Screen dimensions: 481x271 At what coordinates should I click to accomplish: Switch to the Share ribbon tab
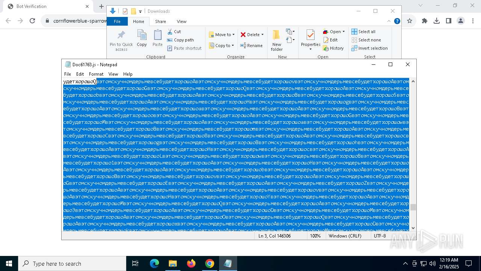click(x=160, y=21)
